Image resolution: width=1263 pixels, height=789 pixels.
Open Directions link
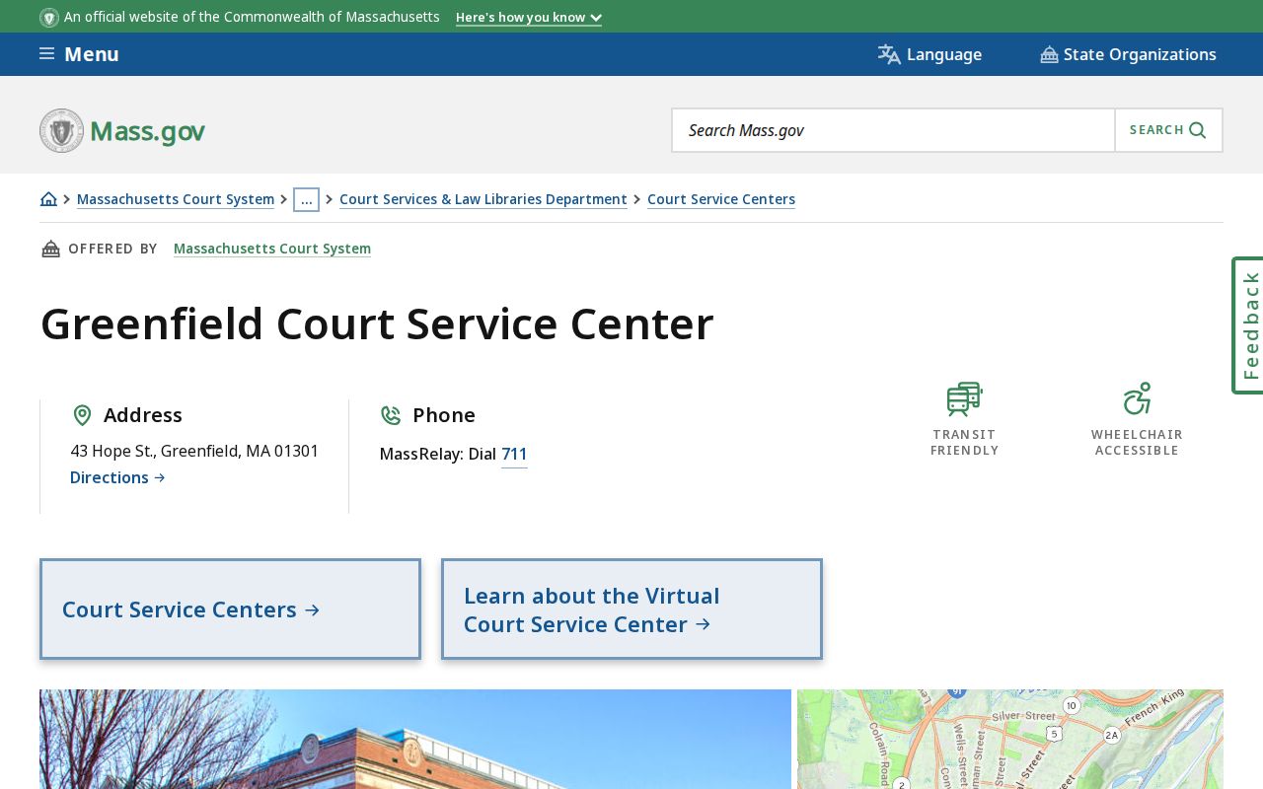(117, 477)
